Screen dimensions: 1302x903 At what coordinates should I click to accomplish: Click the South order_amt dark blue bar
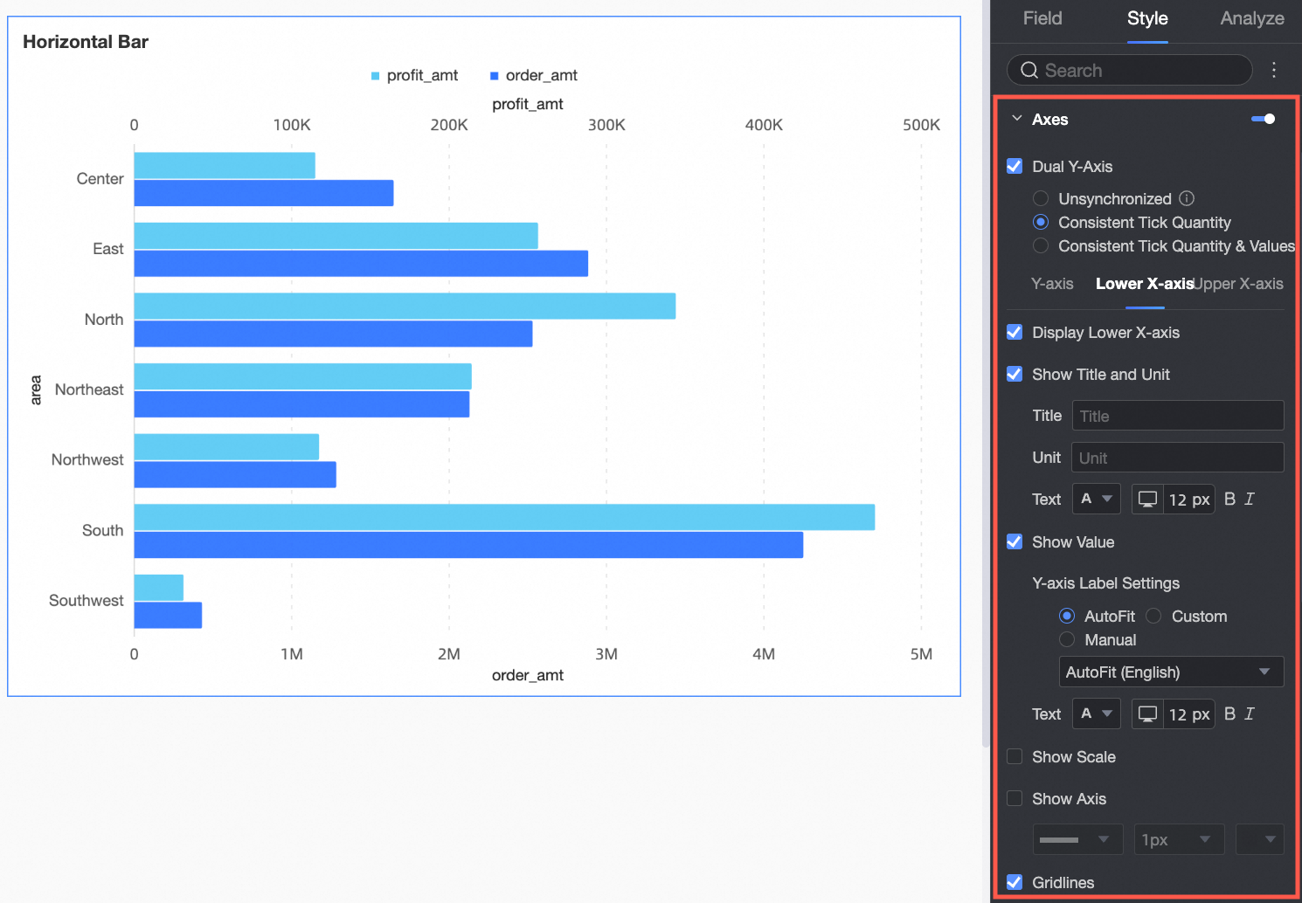pyautogui.click(x=468, y=545)
